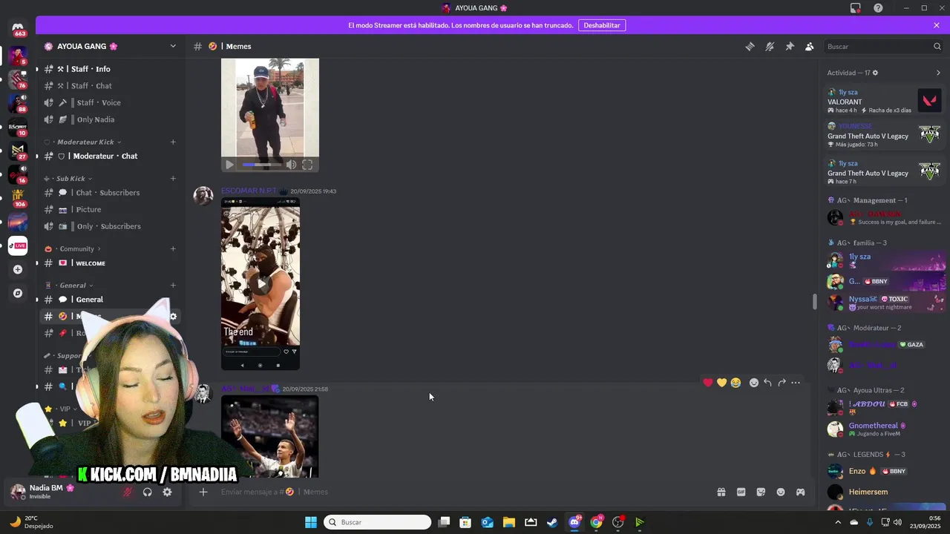Screen dimensions: 950x534
Task: Open the Moderateur Chat channel
Action: click(110, 156)
